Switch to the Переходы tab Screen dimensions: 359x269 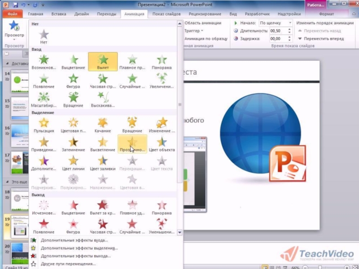(x=107, y=14)
